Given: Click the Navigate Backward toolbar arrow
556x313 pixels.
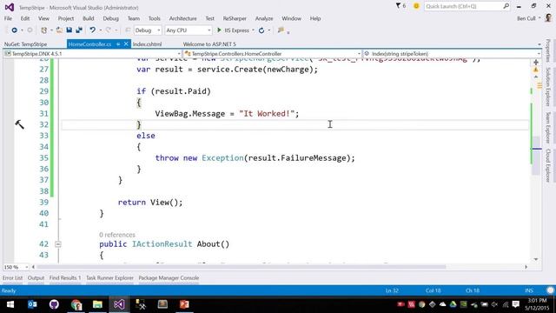Looking at the screenshot, I should (x=14, y=30).
